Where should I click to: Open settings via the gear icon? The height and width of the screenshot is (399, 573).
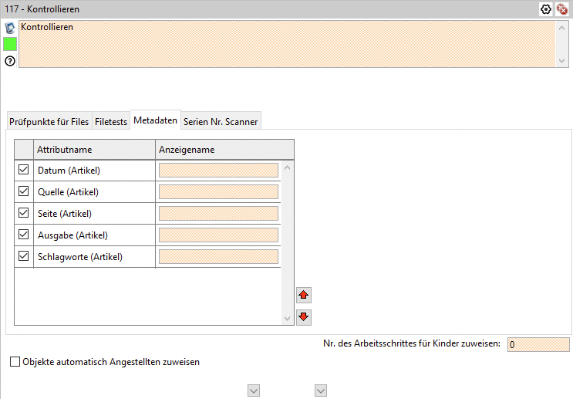tap(546, 9)
